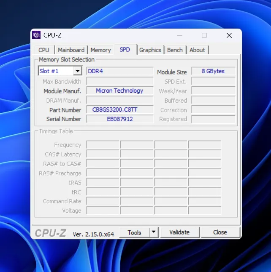Click the CPU-Z app icon in title bar
Viewport: 271px width, 272px height.
click(x=37, y=35)
